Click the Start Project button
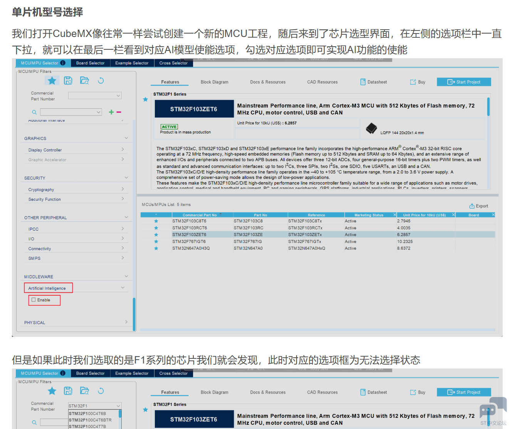 tap(464, 82)
